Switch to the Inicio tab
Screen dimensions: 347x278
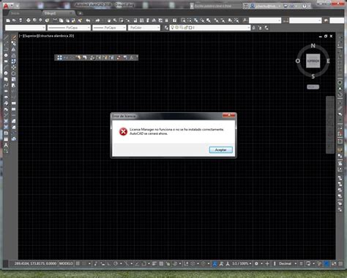coord(15,13)
